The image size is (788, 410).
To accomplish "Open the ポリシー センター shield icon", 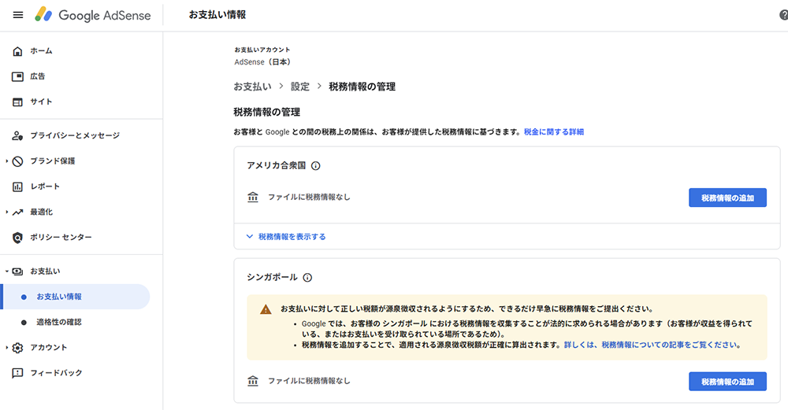I will coord(17,237).
